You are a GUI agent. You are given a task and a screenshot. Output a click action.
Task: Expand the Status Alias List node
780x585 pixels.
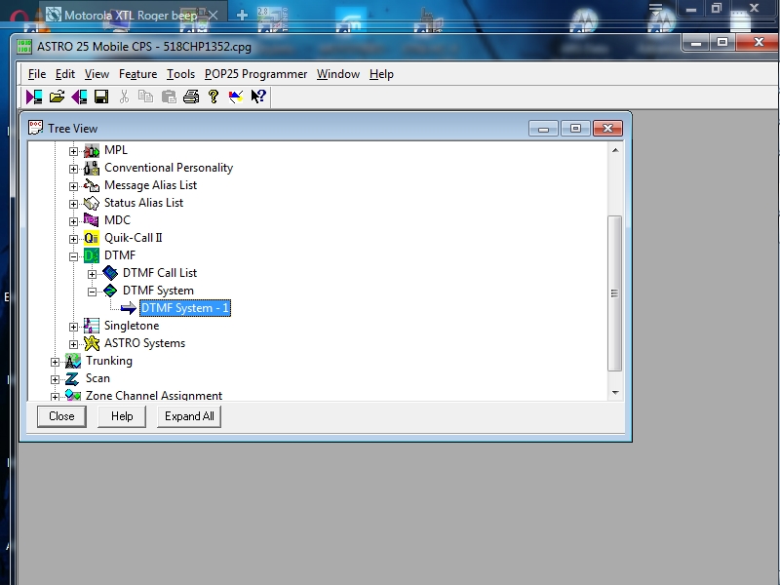point(74,204)
